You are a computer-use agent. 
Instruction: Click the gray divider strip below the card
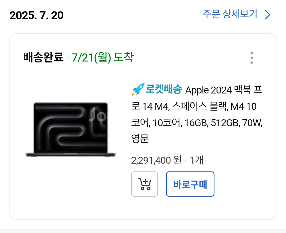[143, 231]
